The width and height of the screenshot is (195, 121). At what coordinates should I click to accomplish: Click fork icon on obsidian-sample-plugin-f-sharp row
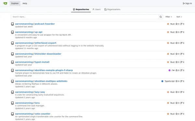(x=181, y=70)
